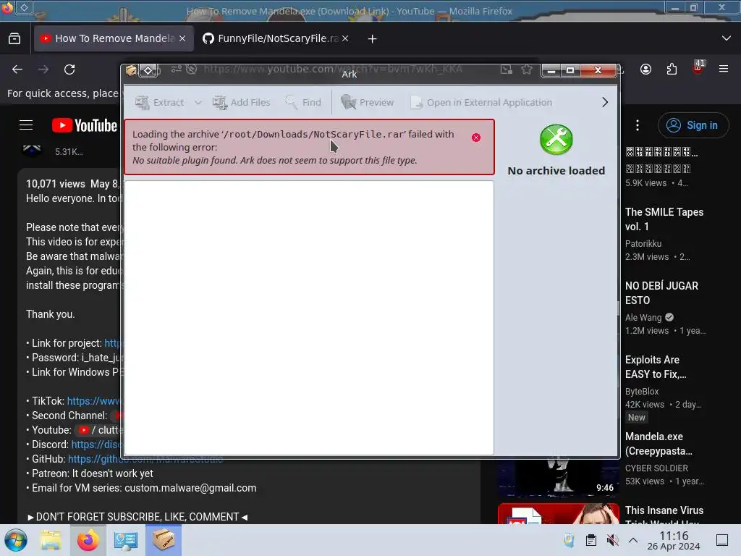Open Exploits Are EASY to Fix video
The height and width of the screenshot is (556, 741).
click(656, 367)
